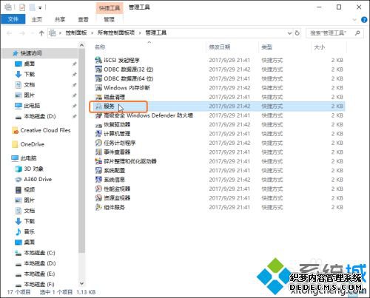The image size is (370, 298).
Task: Click the 计算机管理 icon
Action: [98, 134]
